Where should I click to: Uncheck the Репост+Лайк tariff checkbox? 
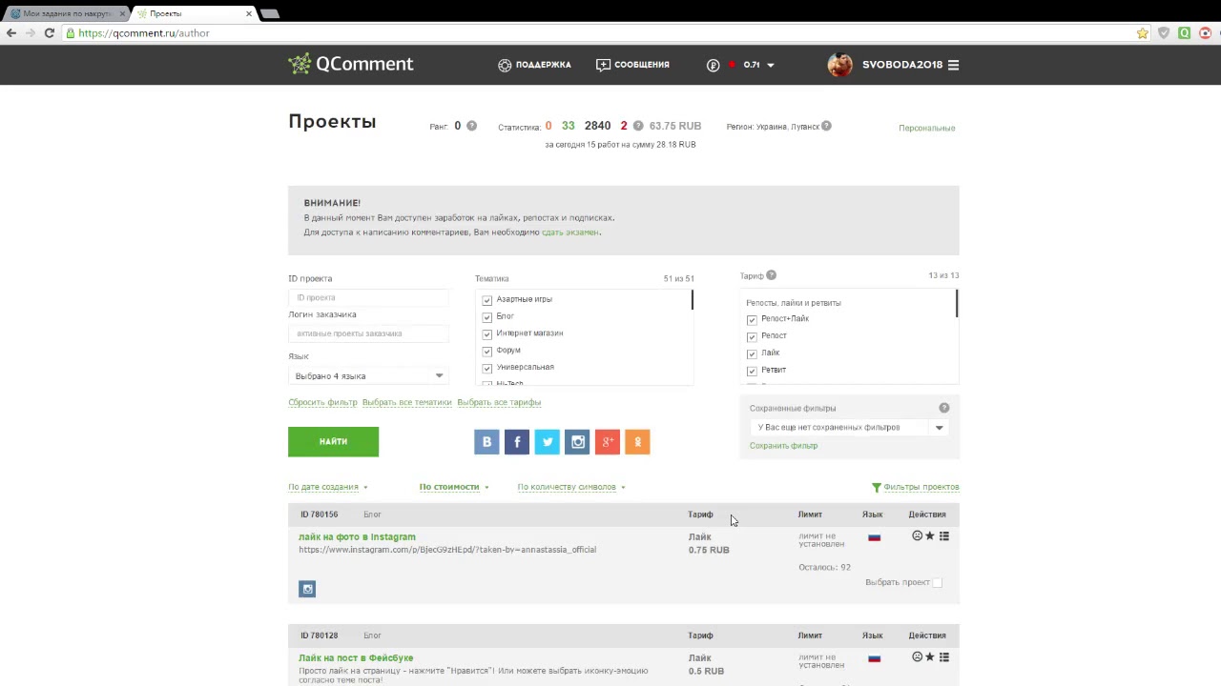752,319
